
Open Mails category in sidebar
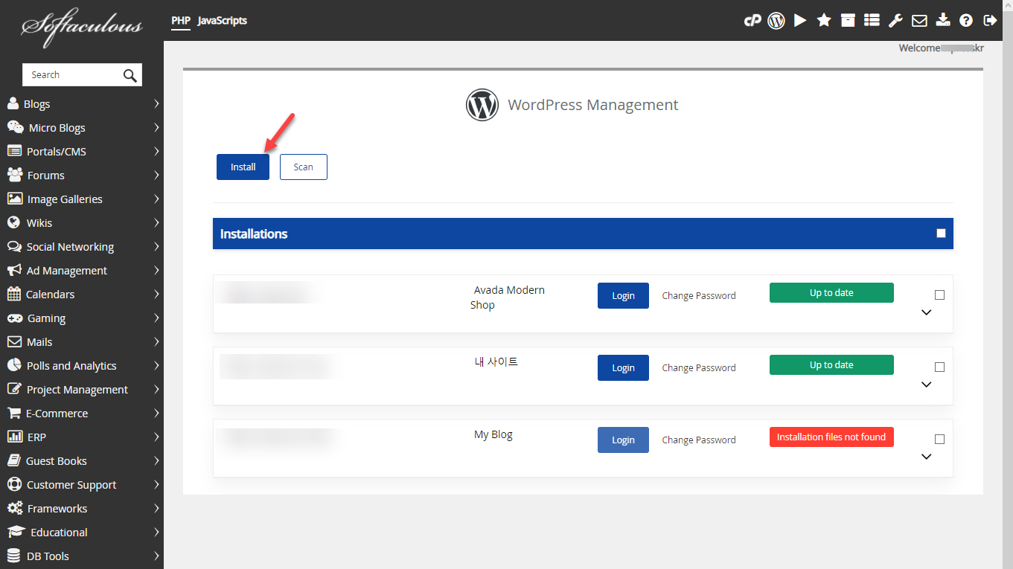[x=82, y=341]
